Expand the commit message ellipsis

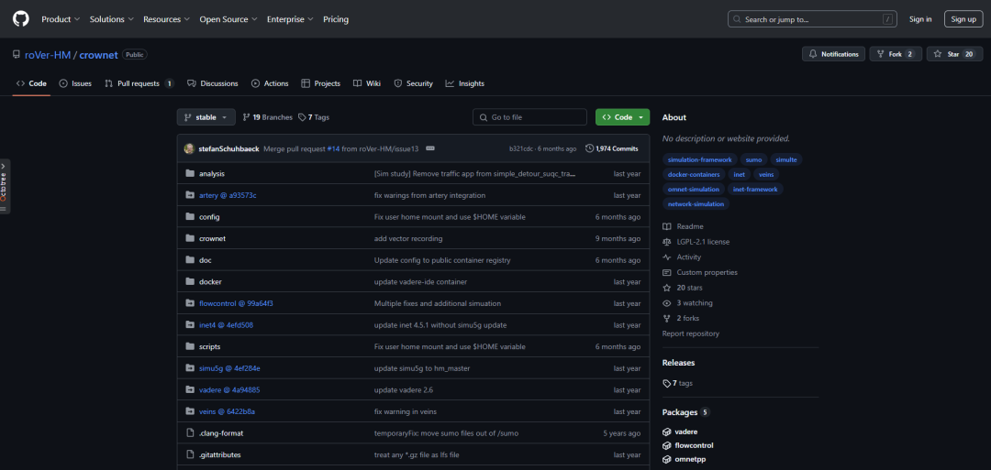click(430, 149)
